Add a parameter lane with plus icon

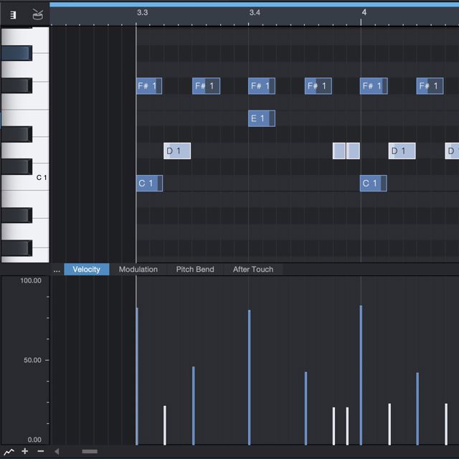[x=25, y=451]
